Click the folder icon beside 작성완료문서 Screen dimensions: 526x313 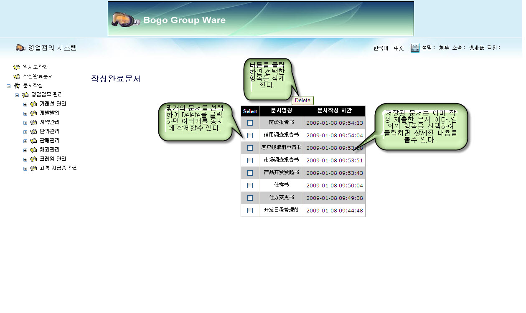pyautogui.click(x=17, y=77)
